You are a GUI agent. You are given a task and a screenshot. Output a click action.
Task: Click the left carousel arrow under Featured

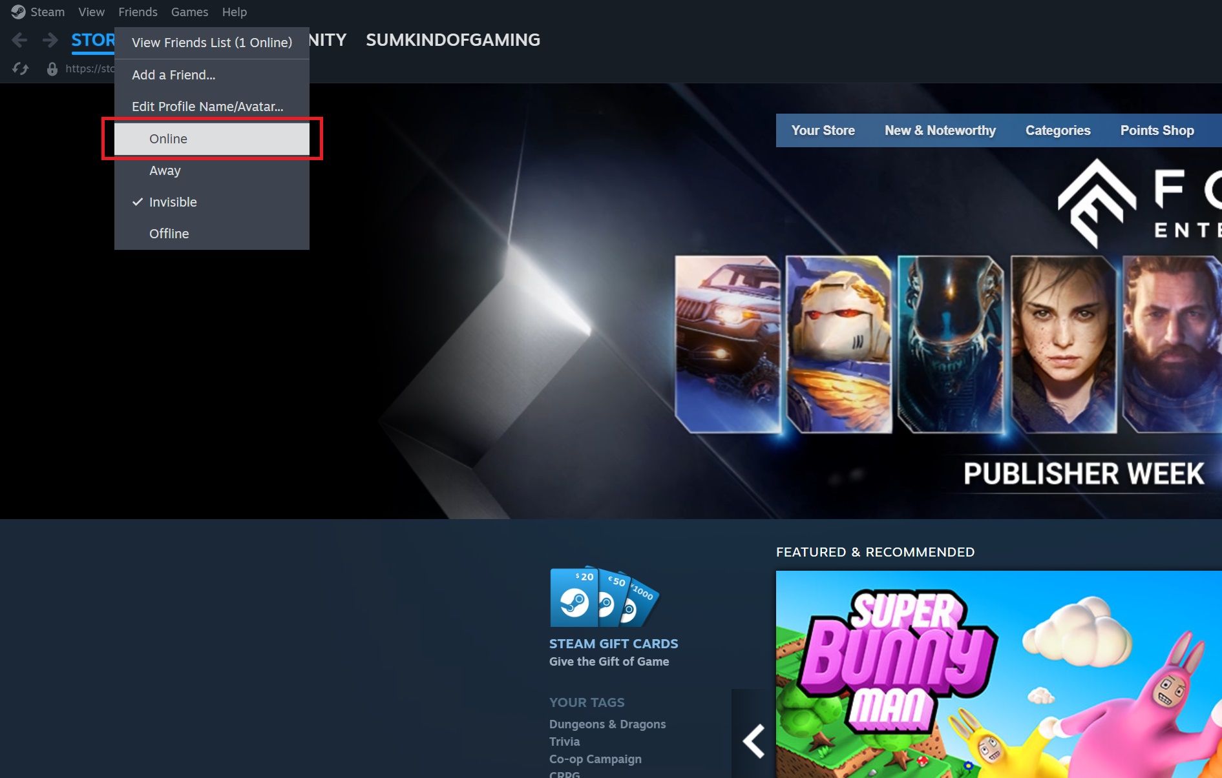(753, 741)
